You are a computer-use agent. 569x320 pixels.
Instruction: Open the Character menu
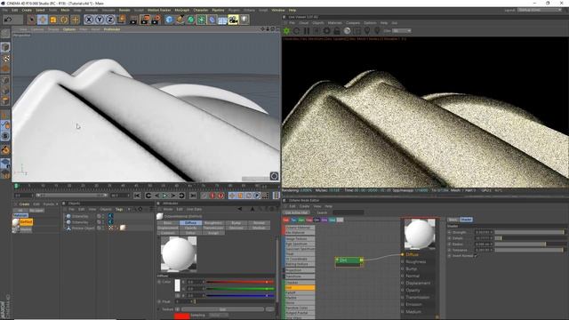coord(201,10)
